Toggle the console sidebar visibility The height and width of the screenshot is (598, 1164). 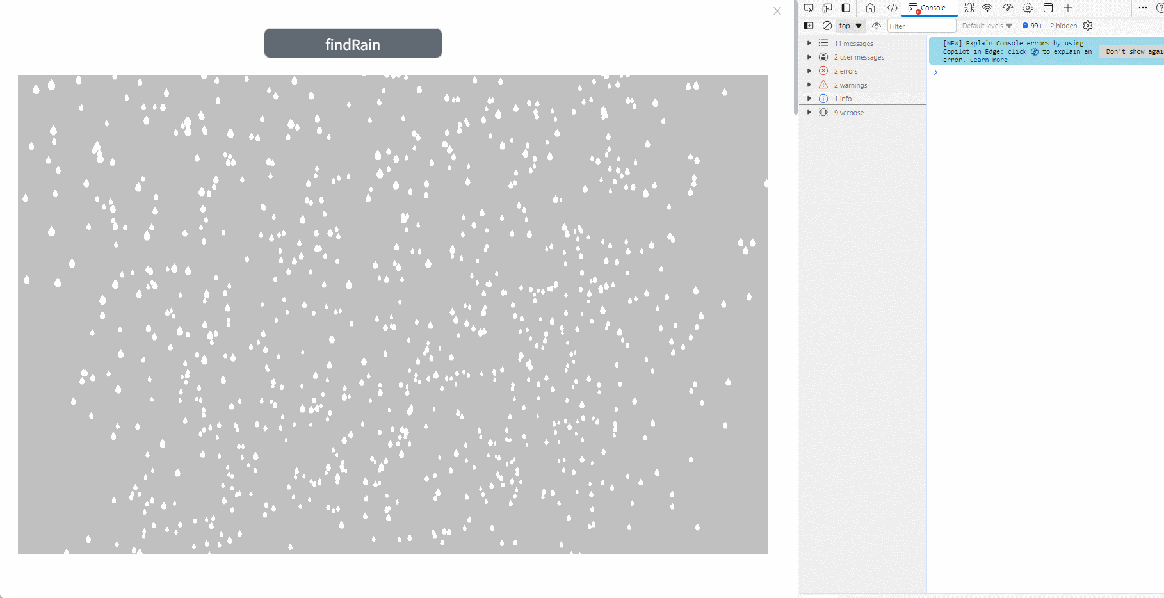pyautogui.click(x=809, y=26)
